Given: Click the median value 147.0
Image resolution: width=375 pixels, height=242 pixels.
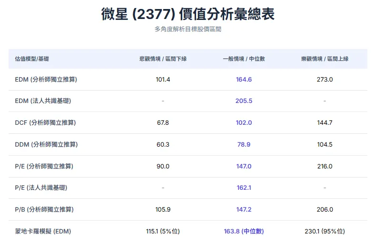Looking at the screenshot, I should point(244,166).
